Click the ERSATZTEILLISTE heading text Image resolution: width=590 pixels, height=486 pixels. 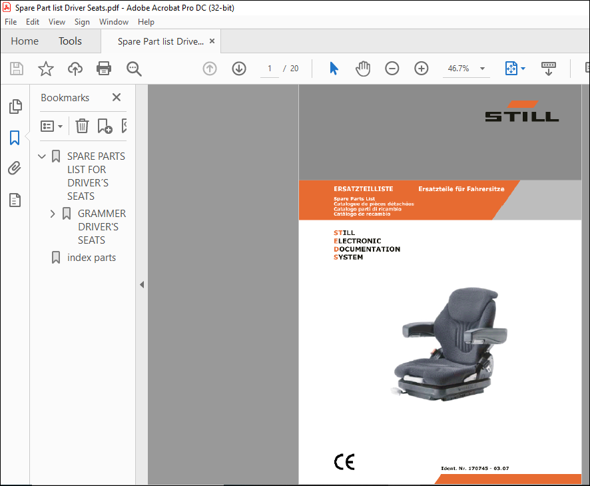pos(363,189)
